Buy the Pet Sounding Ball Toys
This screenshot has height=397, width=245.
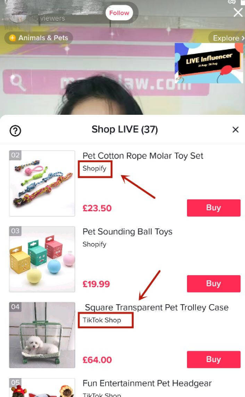(214, 283)
